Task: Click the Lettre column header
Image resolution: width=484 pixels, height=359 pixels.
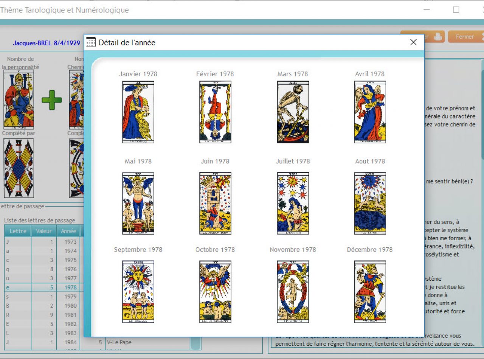Action: pos(18,231)
